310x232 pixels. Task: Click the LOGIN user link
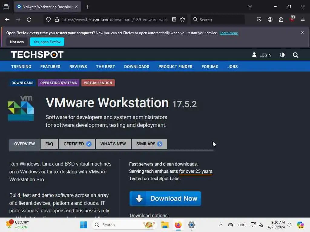tap(262, 55)
